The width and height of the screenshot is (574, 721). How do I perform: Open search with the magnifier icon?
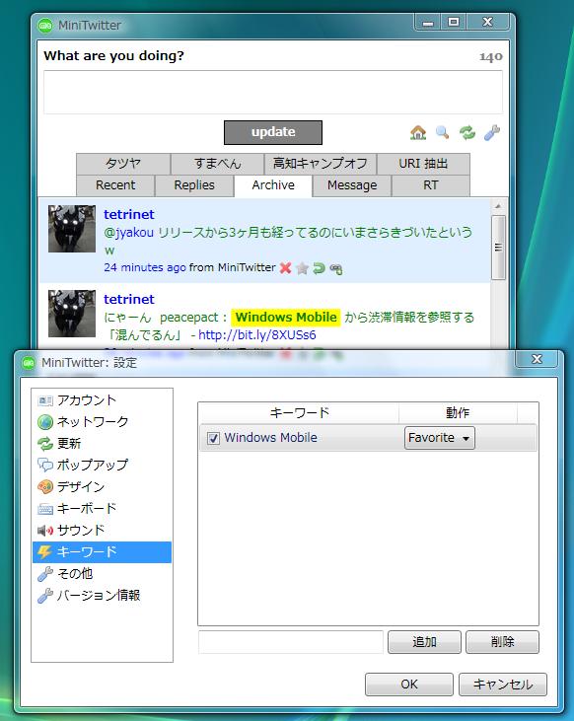[x=443, y=133]
